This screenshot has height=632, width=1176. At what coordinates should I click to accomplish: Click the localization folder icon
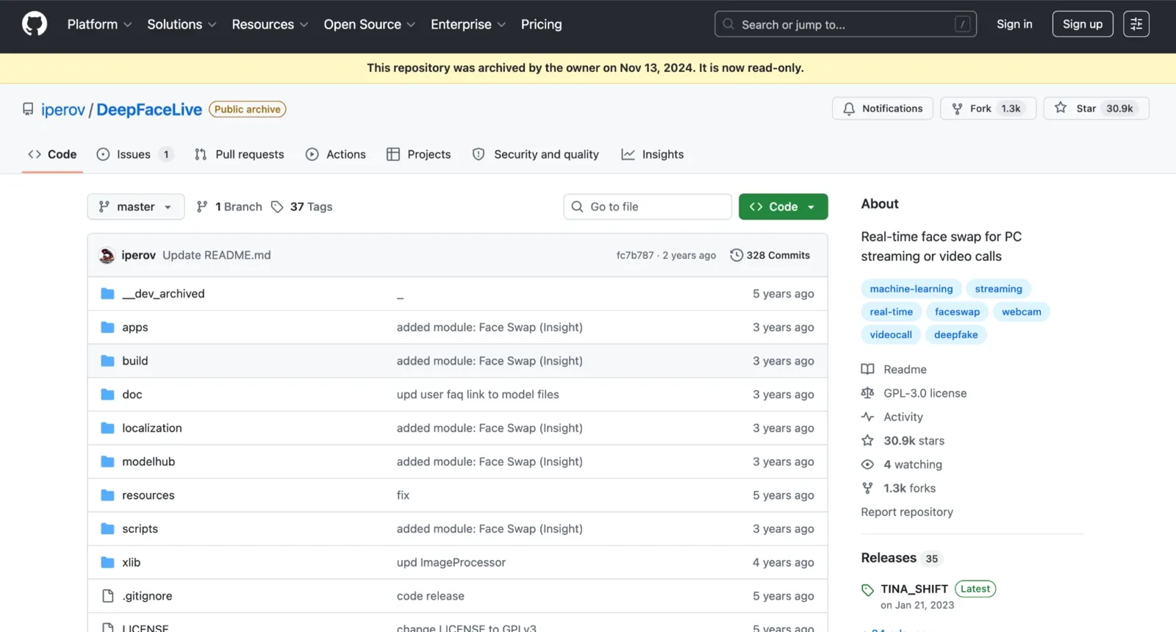[107, 428]
